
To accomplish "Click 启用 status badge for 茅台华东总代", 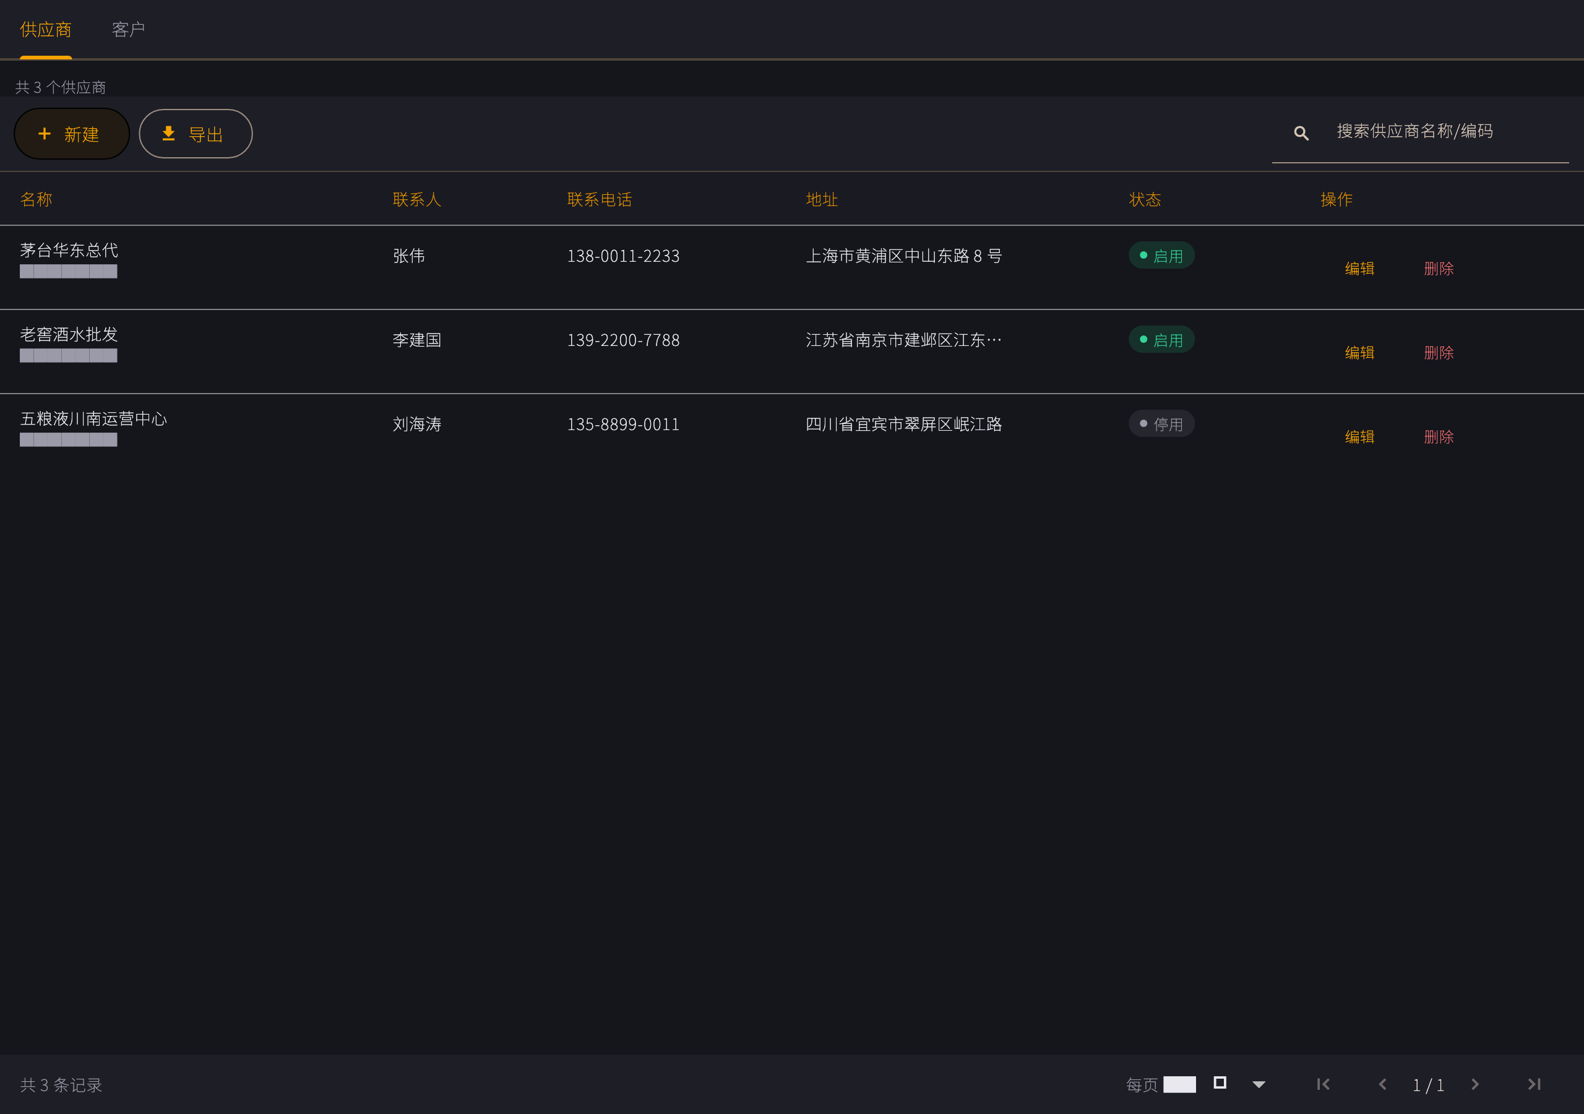I will coord(1161,256).
